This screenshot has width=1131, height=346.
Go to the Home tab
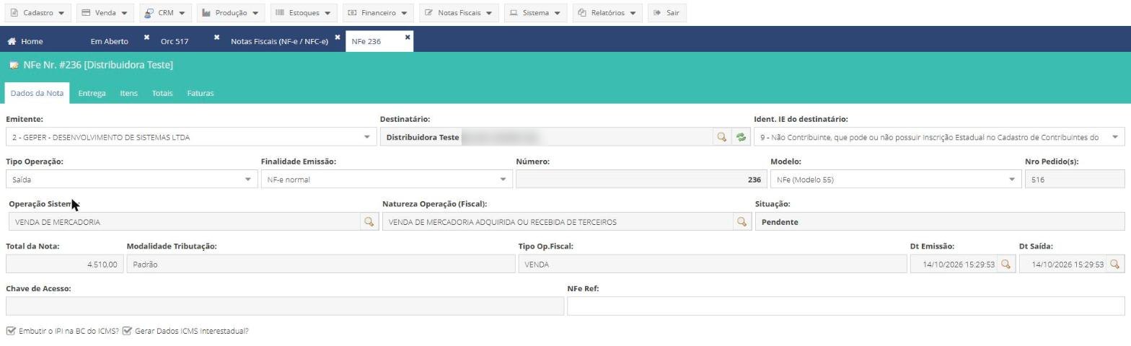coord(25,41)
